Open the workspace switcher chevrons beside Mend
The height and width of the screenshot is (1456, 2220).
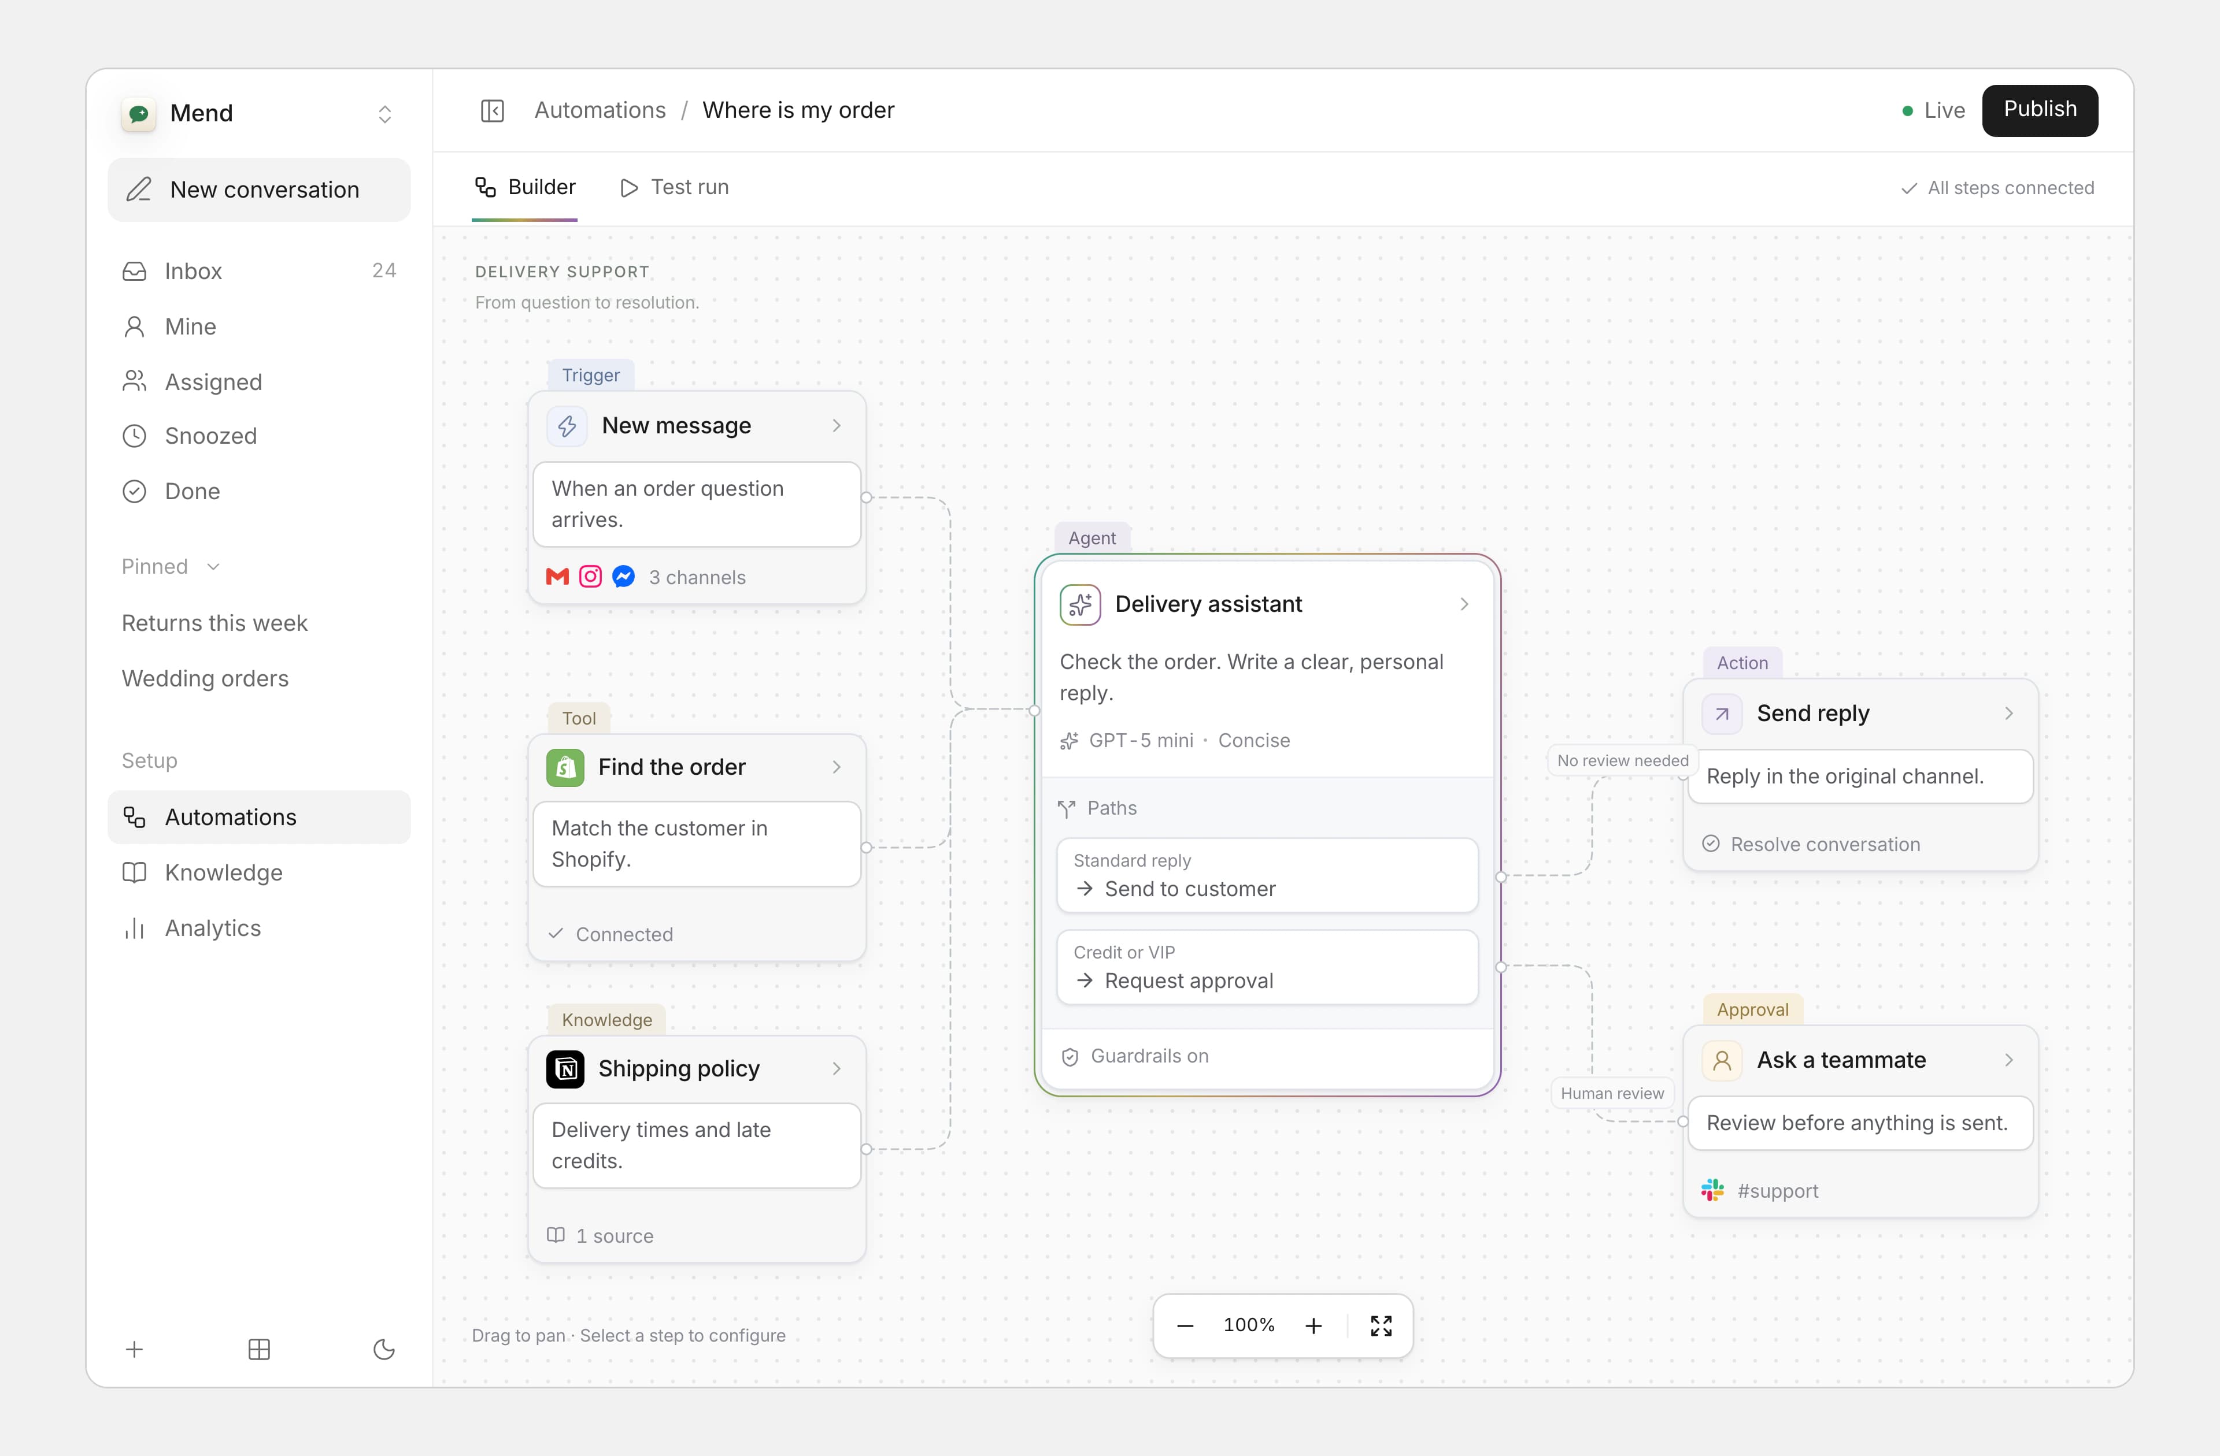[384, 114]
